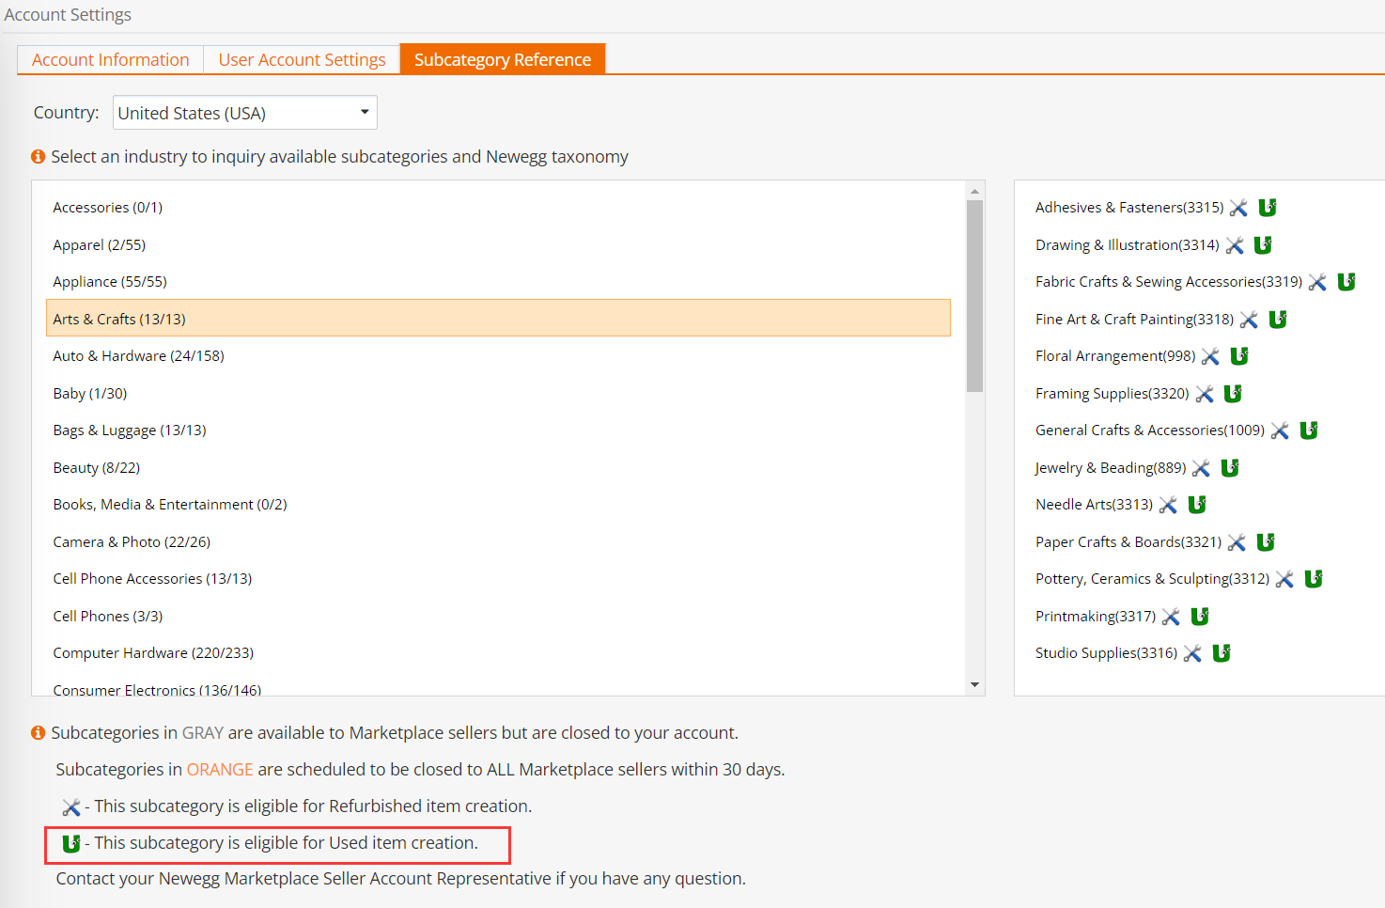The image size is (1385, 908).
Task: Switch to Account Information tab
Action: [x=111, y=59]
